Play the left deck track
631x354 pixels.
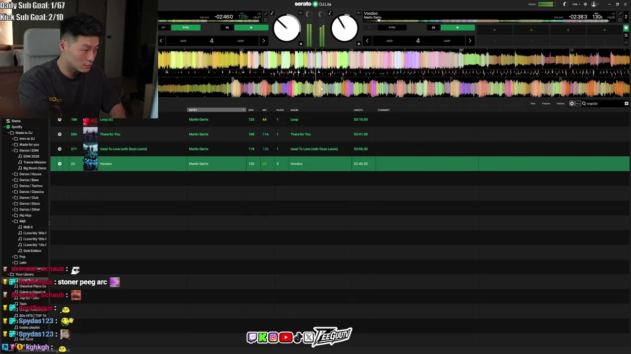pos(251,28)
